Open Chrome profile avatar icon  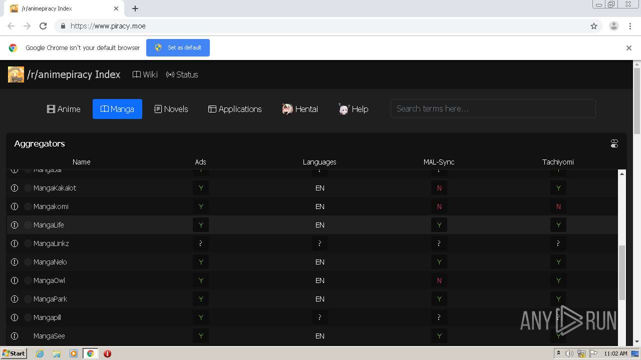point(613,26)
